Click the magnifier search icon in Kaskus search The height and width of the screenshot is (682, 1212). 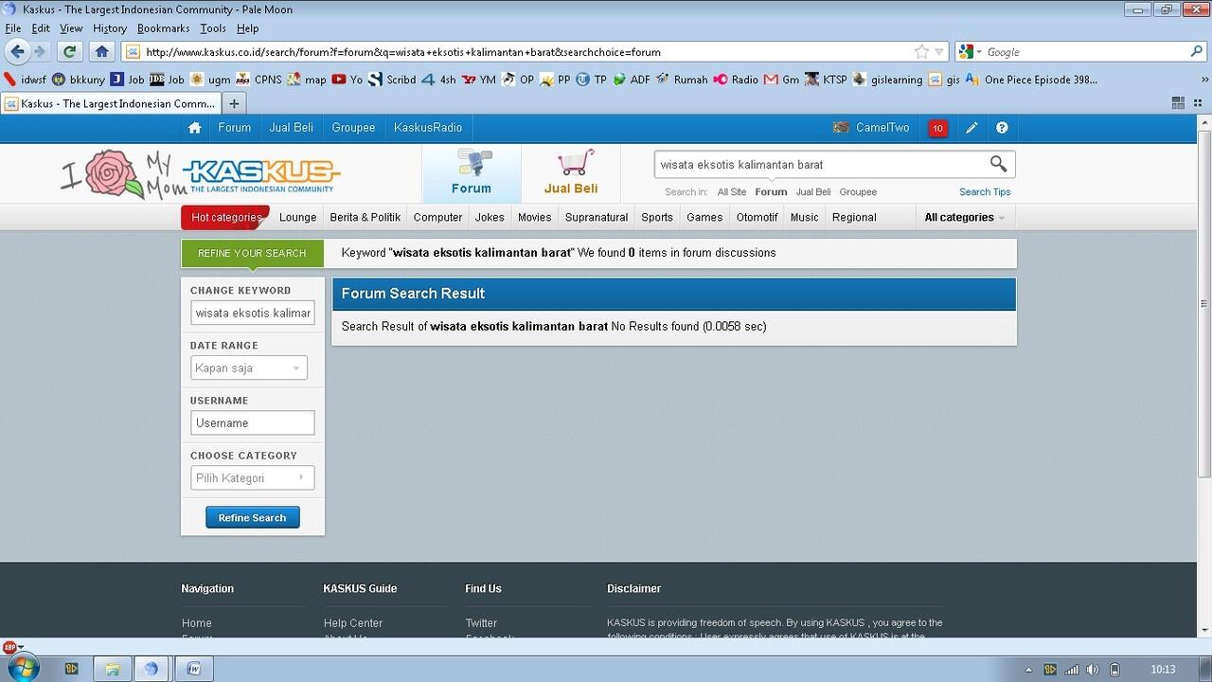pyautogui.click(x=998, y=164)
